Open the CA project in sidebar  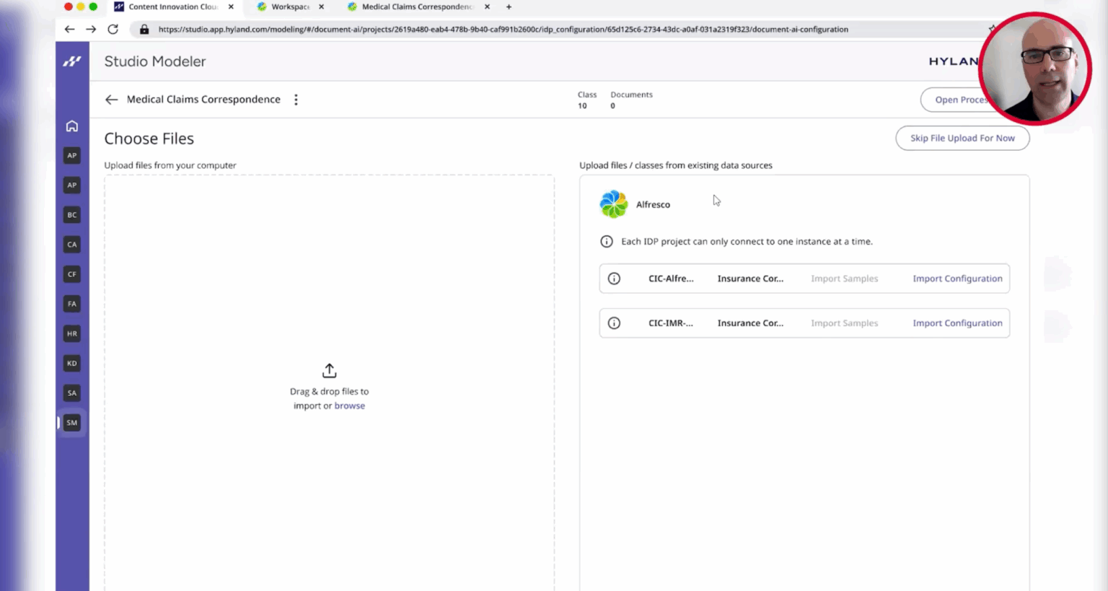(x=72, y=245)
